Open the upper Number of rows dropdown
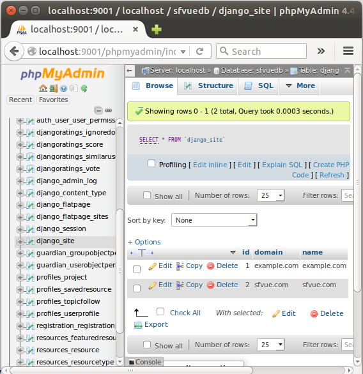The image size is (363, 374). [x=270, y=195]
